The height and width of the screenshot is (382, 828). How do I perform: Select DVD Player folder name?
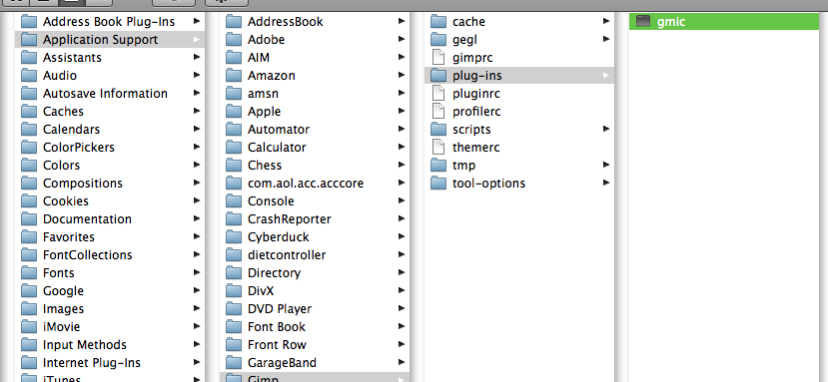280,308
